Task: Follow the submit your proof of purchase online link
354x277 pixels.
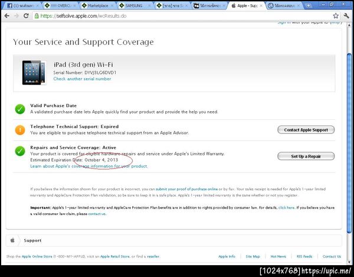Action: click(186, 189)
